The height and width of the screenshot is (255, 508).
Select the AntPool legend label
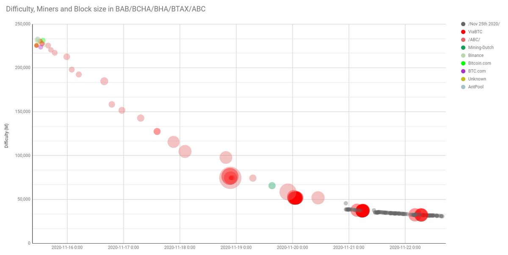(476, 87)
